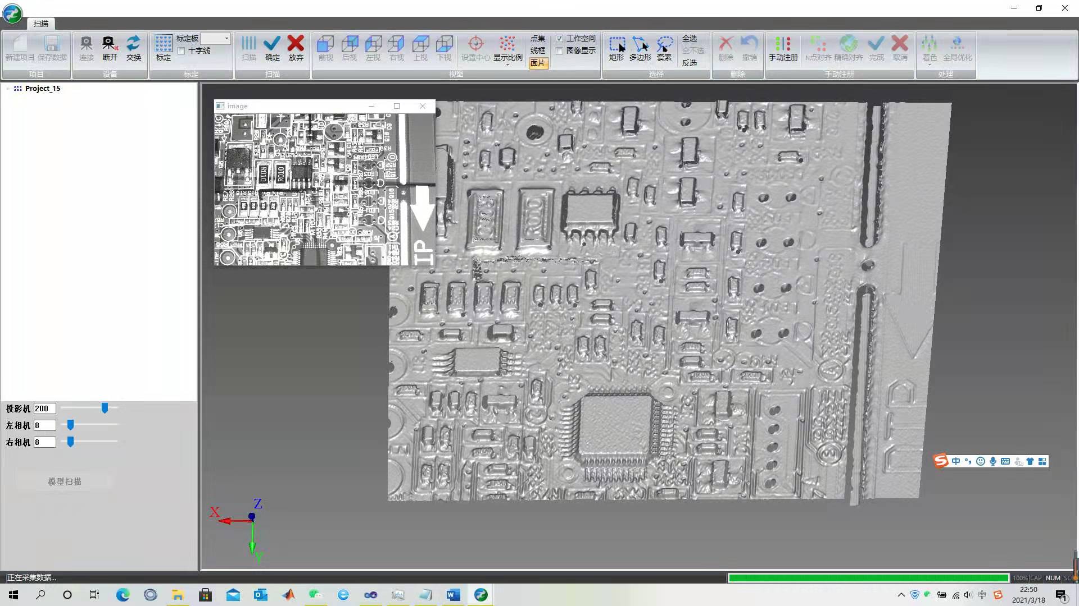
Task: Enable the 十字线 crosshair checkbox
Action: pos(182,51)
